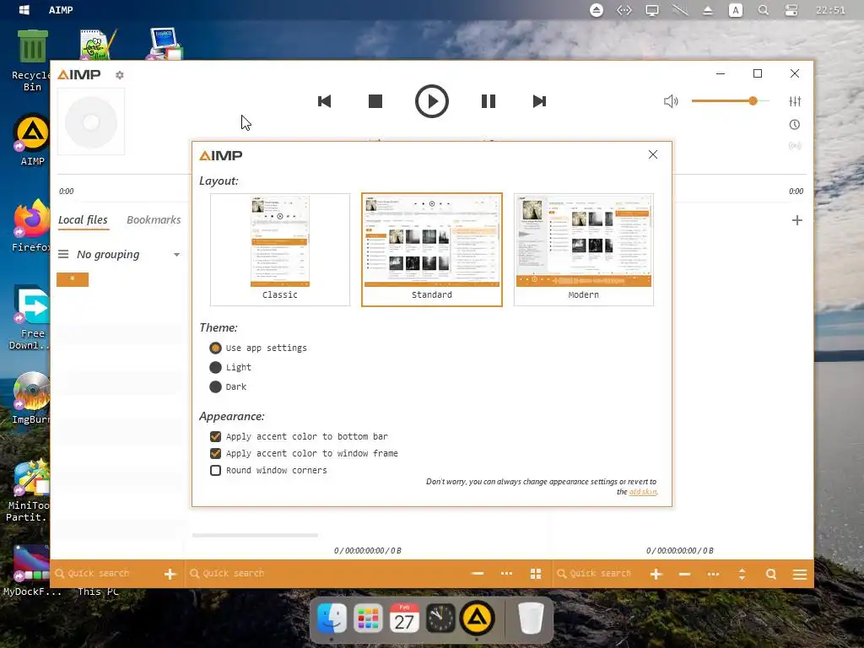This screenshot has width=864, height=648.
Task: Open Recycle Bin desktop icon
Action: click(32, 61)
